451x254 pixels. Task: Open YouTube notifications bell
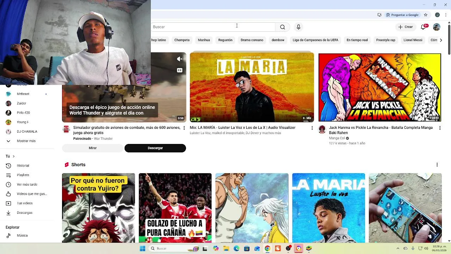point(424,27)
